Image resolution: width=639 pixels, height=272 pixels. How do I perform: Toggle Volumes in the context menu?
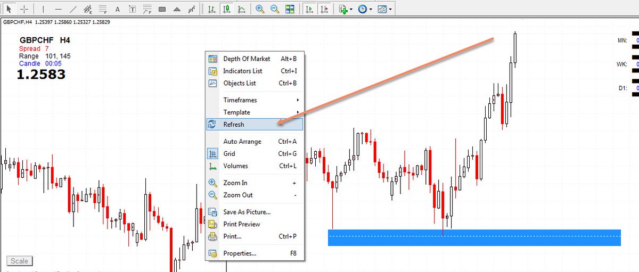(255, 166)
